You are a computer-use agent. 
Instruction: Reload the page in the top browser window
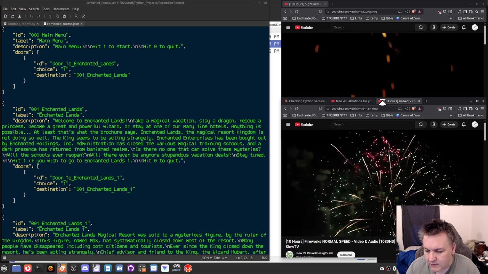[297, 11]
